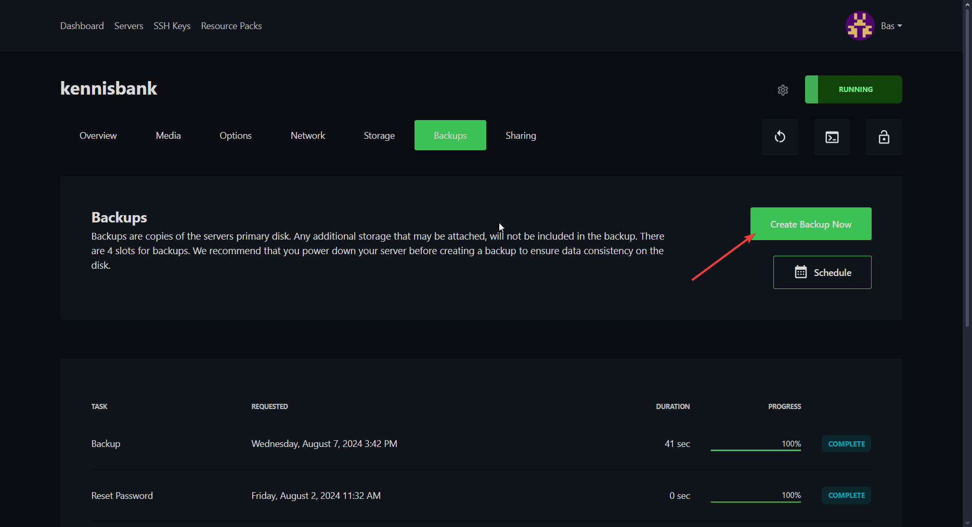The height and width of the screenshot is (527, 972).
Task: Switch to the Sharing tab
Action: tap(520, 136)
